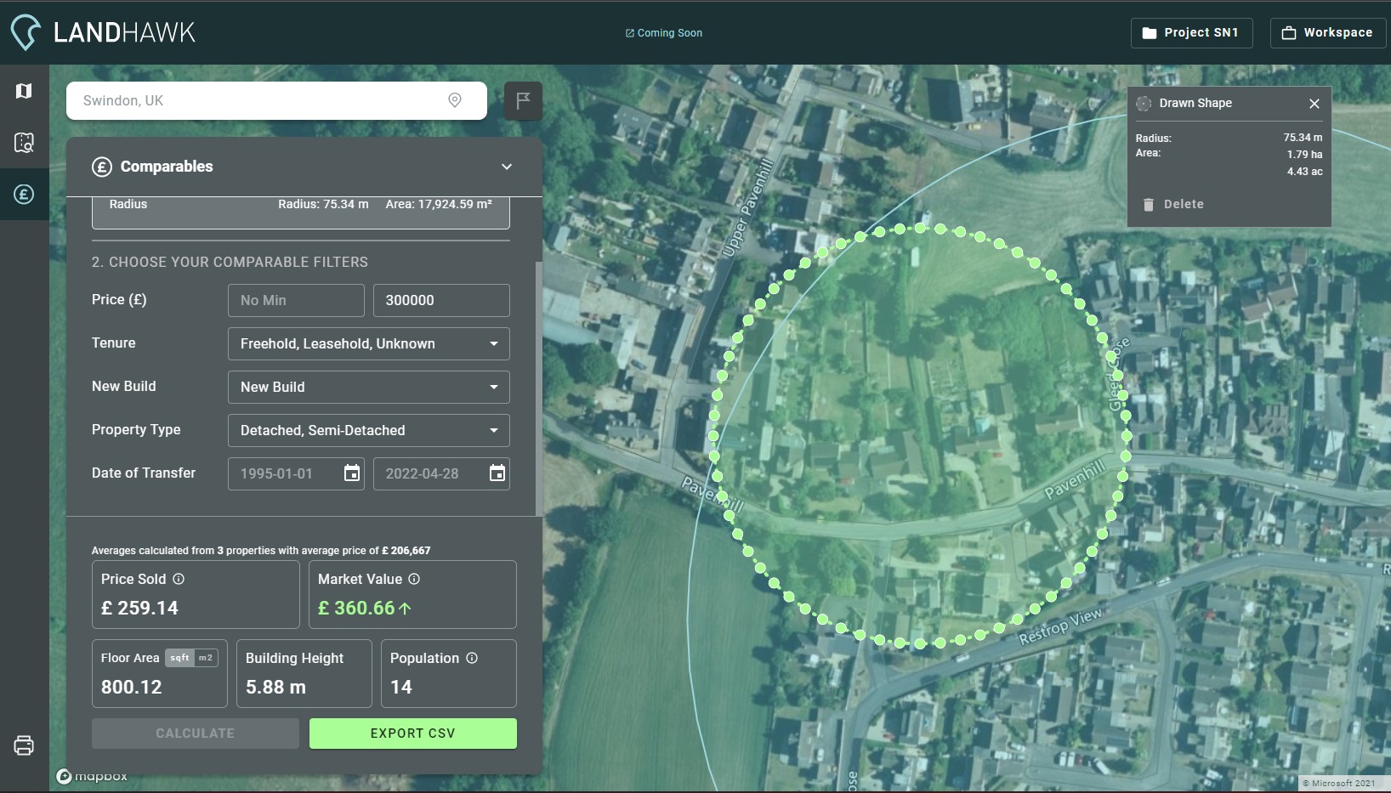Select the £ Comparables sidebar icon
Viewport: 1391px width, 793px height.
pos(23,195)
